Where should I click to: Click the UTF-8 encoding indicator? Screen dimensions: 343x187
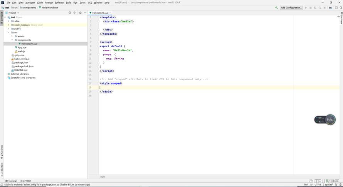318,185
